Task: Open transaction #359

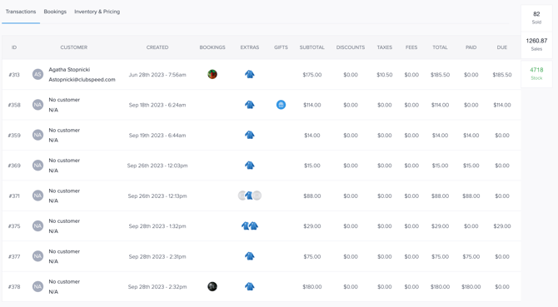Action: [14, 136]
